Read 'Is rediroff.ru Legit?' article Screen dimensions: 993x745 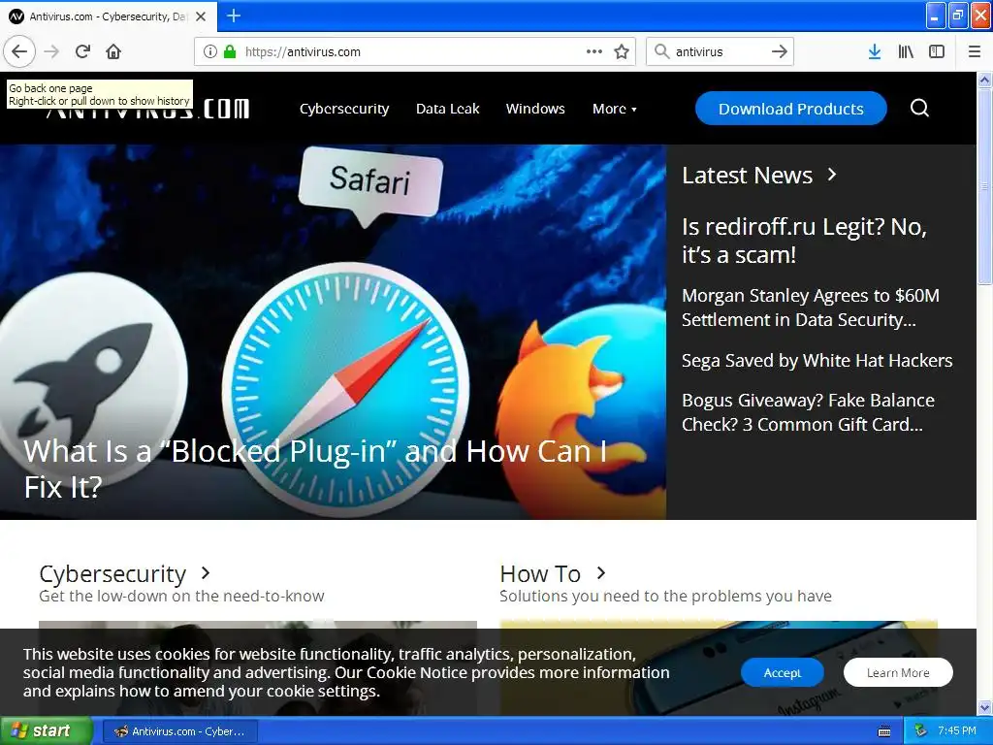click(804, 241)
